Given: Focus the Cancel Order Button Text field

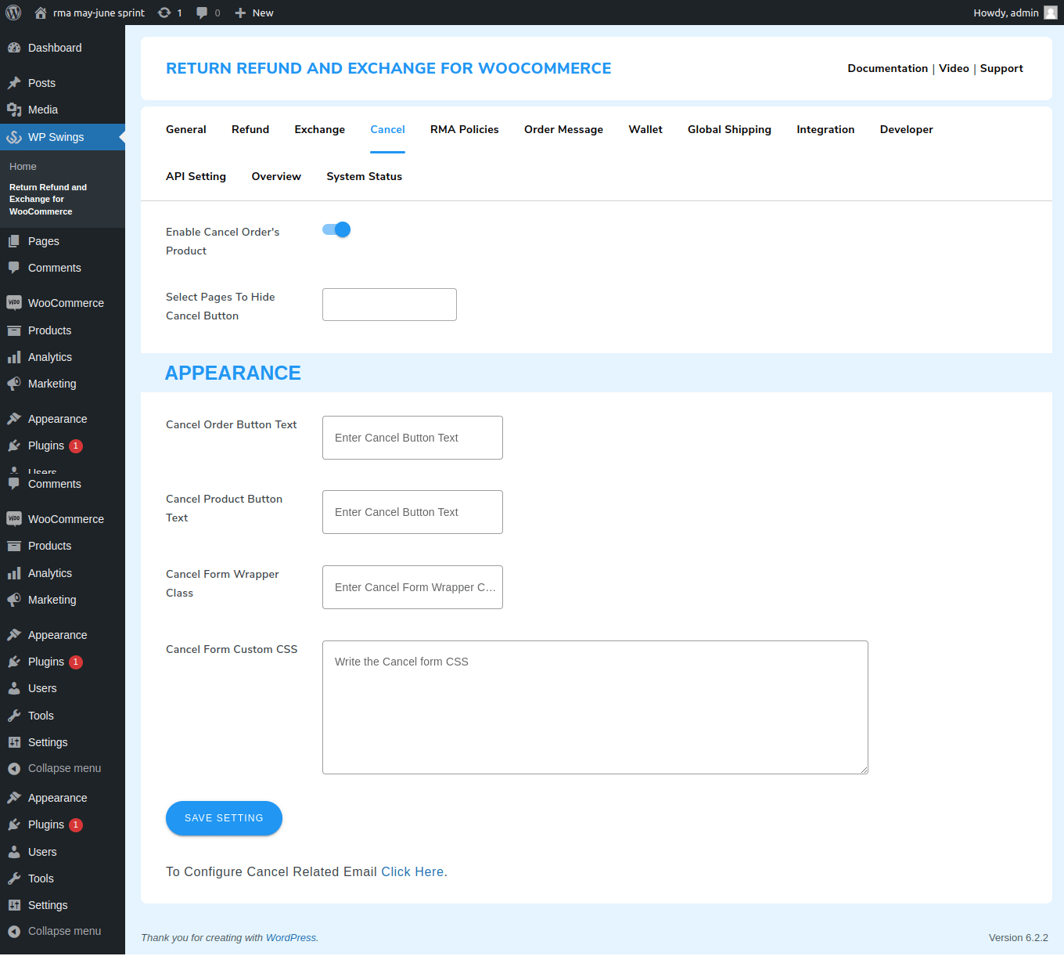Looking at the screenshot, I should click(x=412, y=438).
